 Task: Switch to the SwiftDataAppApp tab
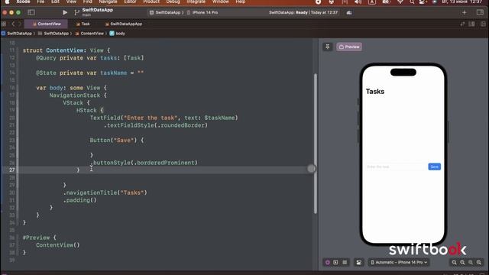click(x=124, y=24)
